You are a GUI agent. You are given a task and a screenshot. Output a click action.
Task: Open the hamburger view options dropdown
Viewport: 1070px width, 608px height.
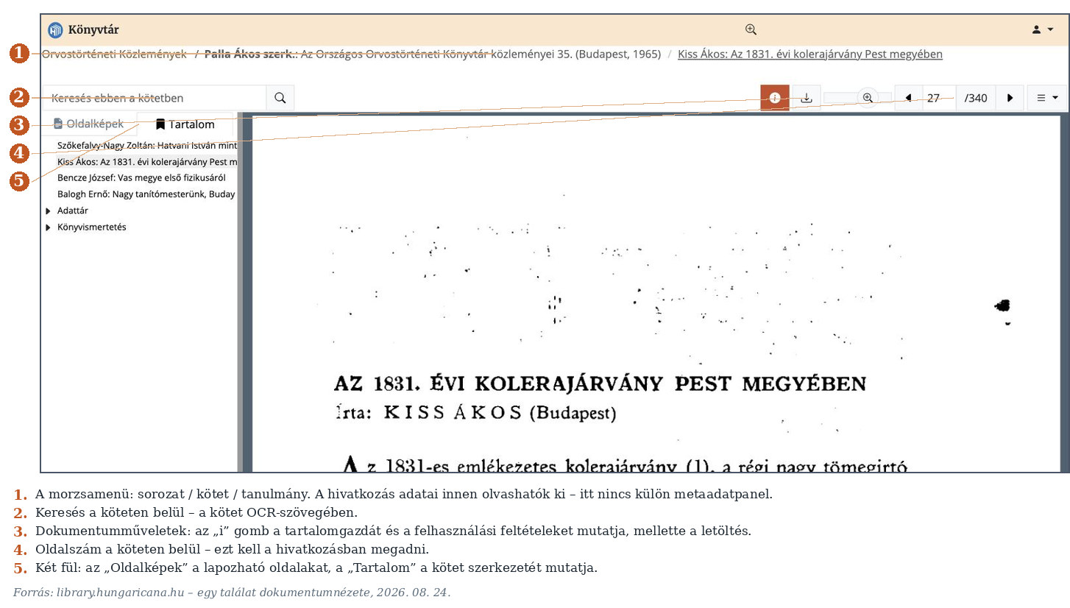pos(1046,98)
